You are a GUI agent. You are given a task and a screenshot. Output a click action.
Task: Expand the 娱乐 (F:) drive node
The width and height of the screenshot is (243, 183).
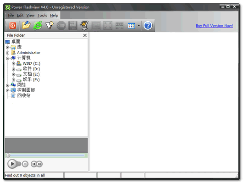(13, 80)
